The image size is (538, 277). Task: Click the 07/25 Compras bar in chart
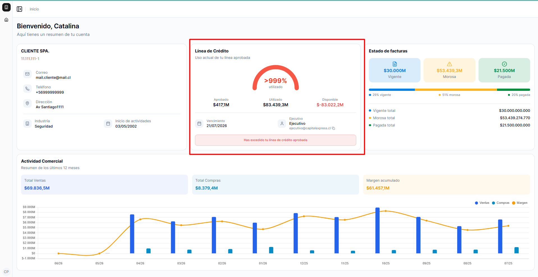(516, 250)
